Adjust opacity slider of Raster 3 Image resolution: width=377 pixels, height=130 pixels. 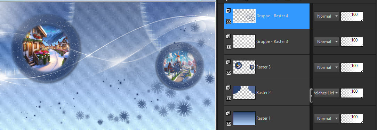pyautogui.click(x=352, y=67)
